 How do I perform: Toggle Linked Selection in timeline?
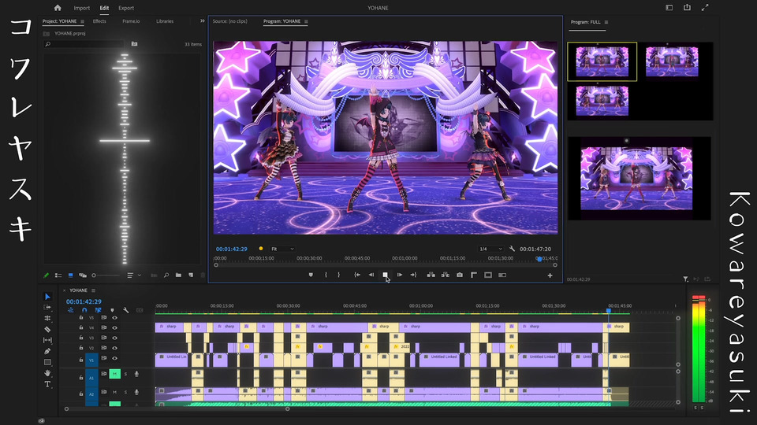tap(98, 310)
